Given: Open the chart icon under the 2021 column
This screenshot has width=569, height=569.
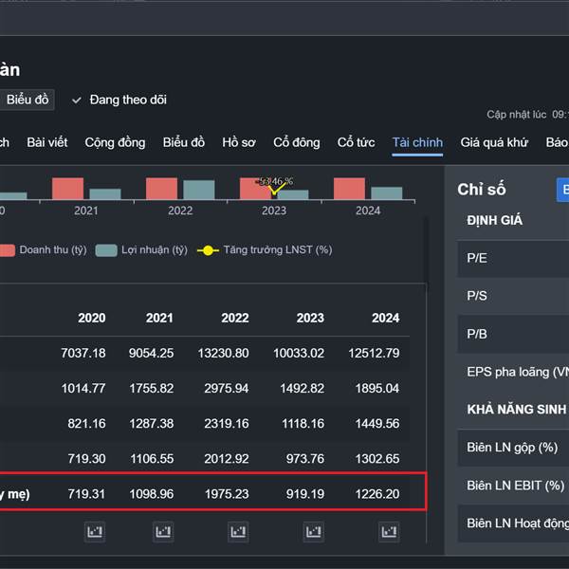Looking at the screenshot, I should pos(163,531).
